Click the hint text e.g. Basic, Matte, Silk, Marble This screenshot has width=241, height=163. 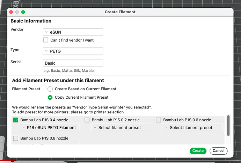pyautogui.click(x=68, y=71)
